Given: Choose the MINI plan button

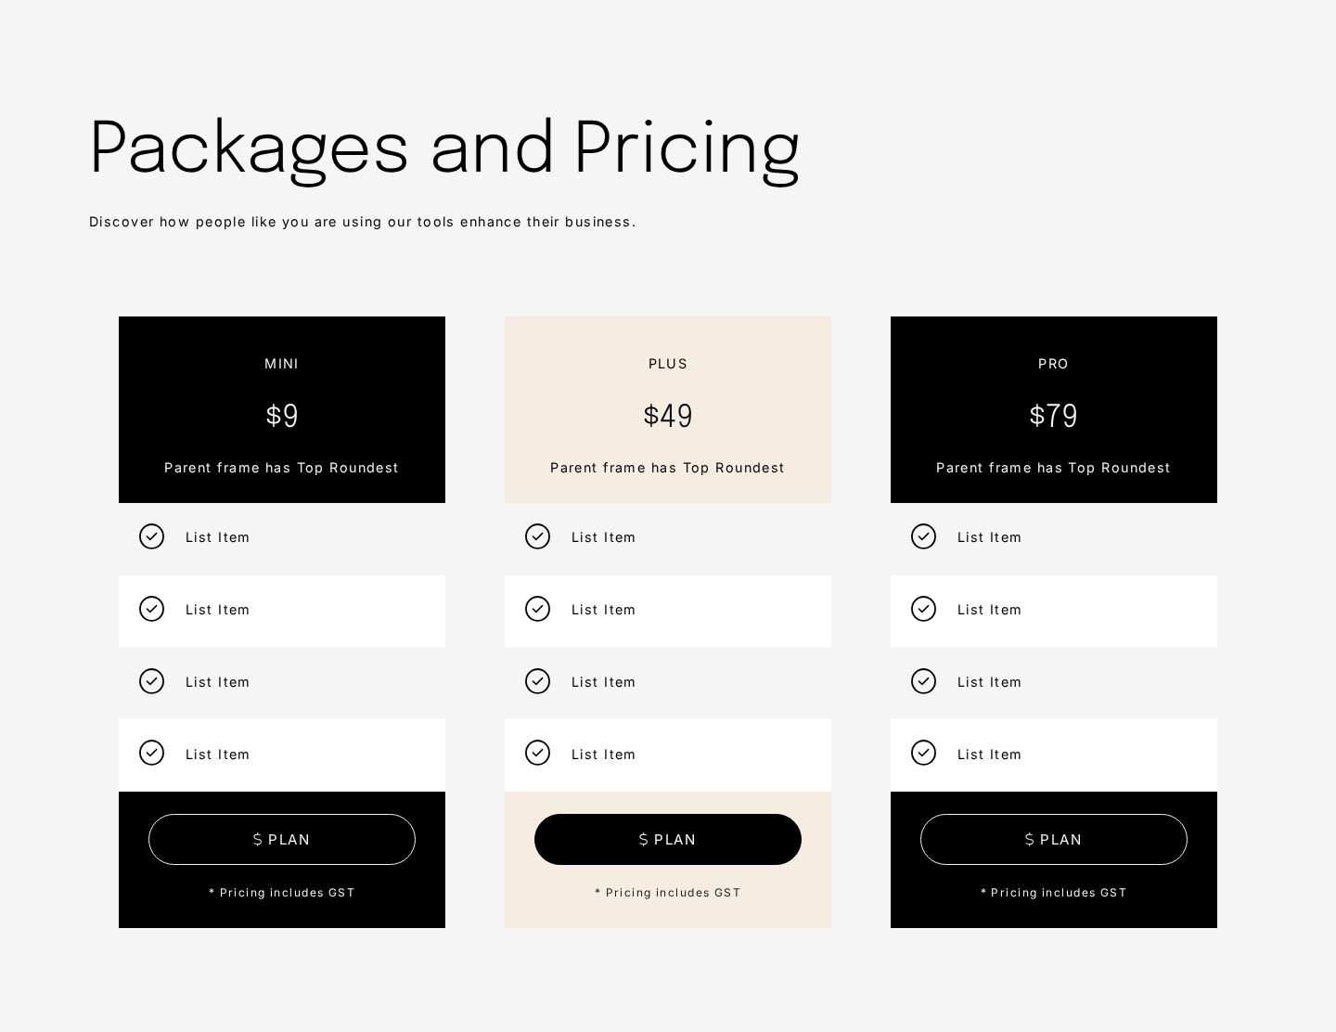Looking at the screenshot, I should tap(282, 839).
